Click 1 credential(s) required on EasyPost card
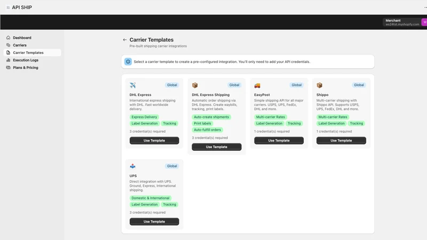Image resolution: width=427 pixels, height=240 pixels. coord(272,131)
